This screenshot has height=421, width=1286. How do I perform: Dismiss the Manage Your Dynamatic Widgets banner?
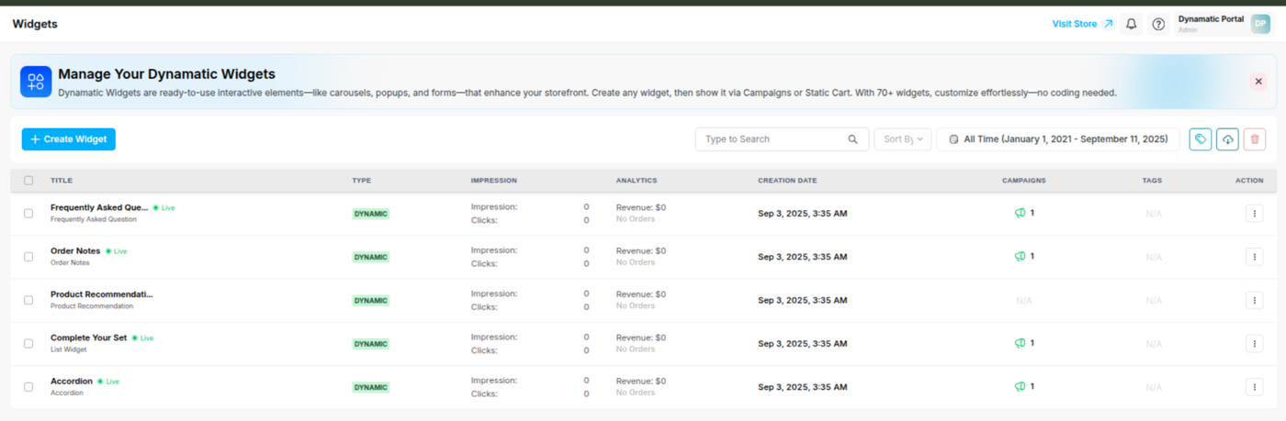[1258, 81]
